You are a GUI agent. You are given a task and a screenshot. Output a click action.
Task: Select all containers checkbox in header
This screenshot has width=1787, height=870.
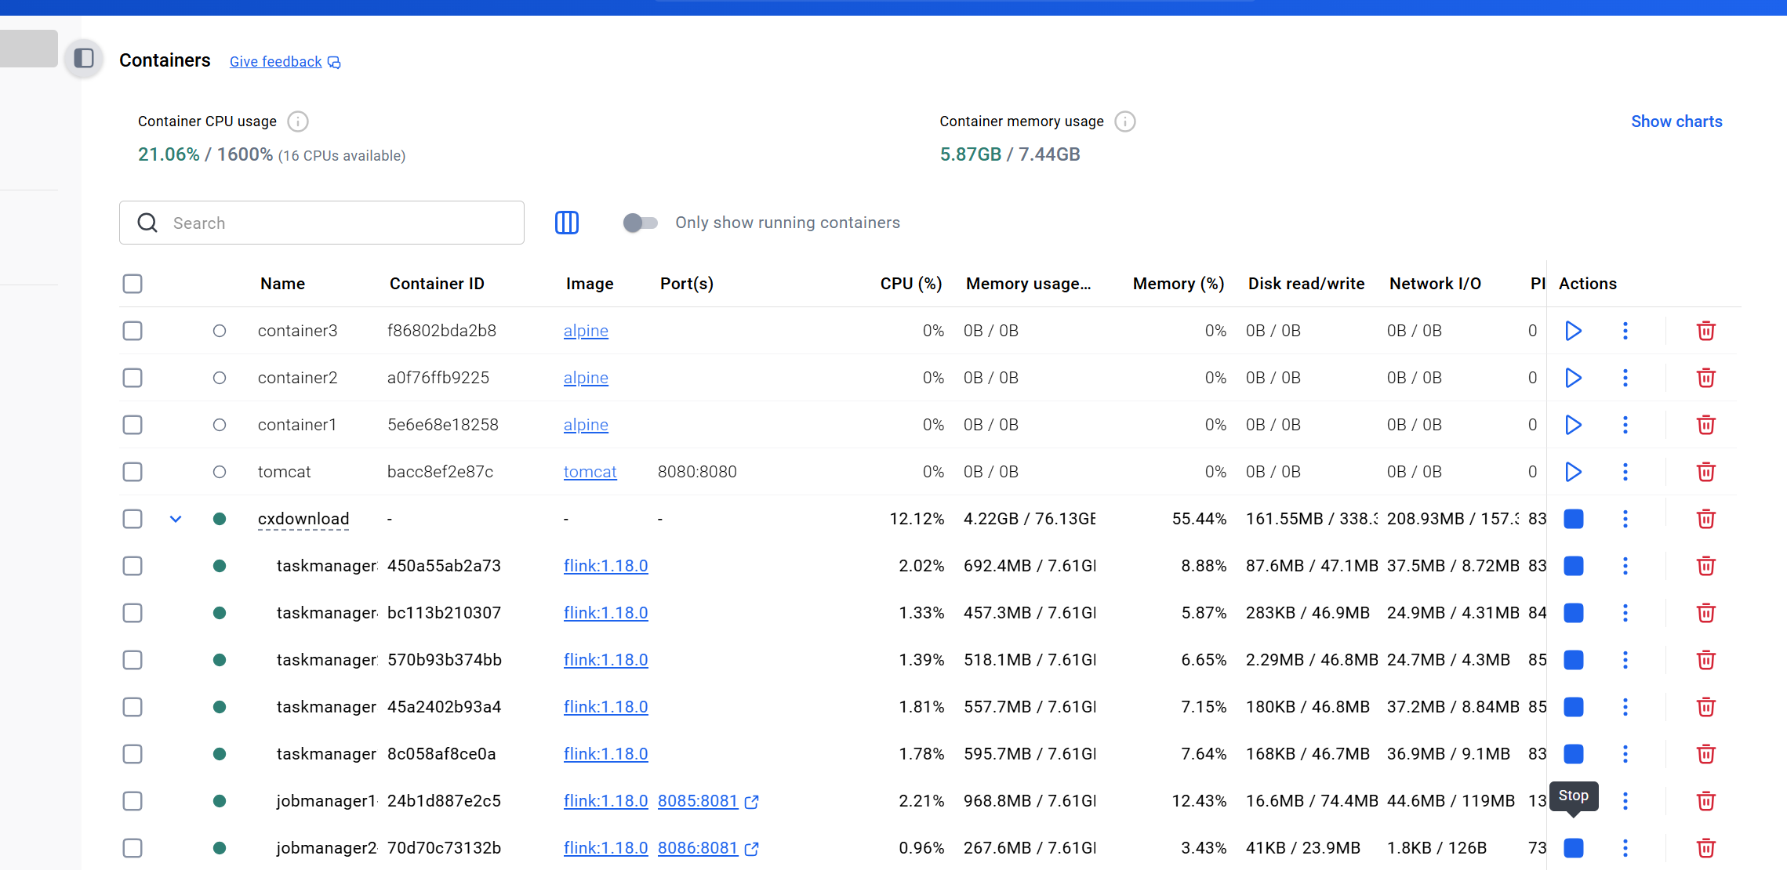(133, 284)
